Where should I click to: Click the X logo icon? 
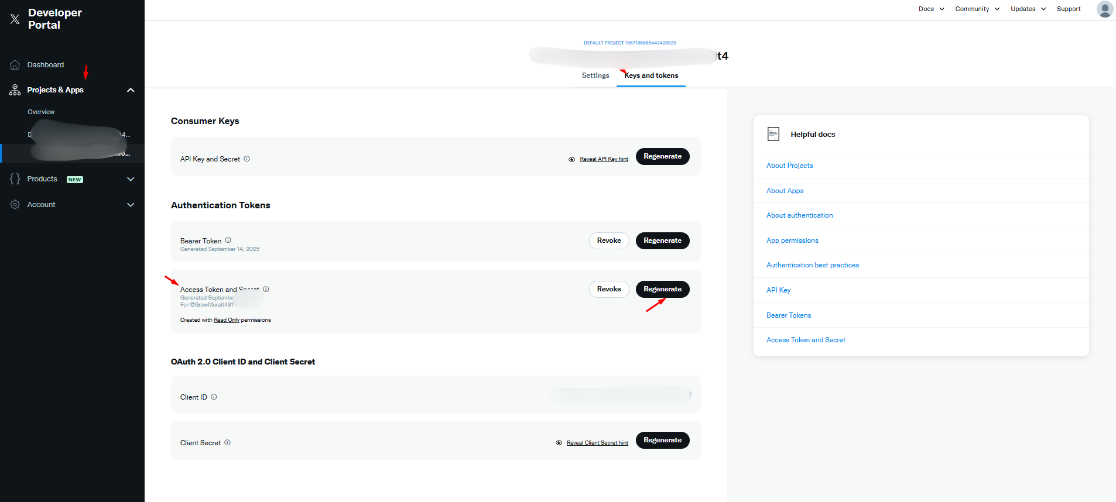tap(15, 19)
